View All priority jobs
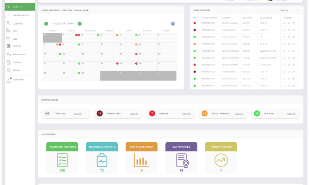Screen dimensions: 309x185 pos(134,114)
